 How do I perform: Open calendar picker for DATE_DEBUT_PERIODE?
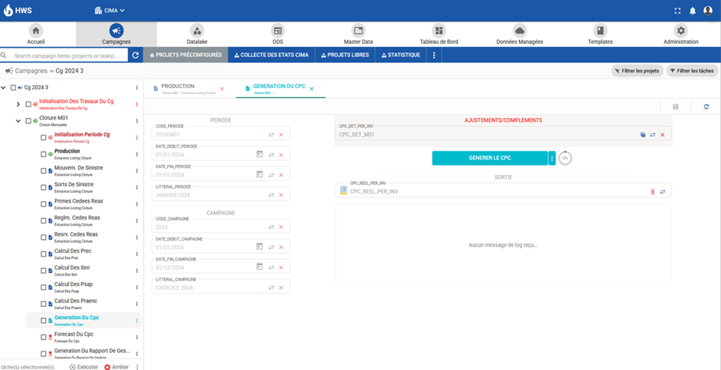[x=259, y=154]
